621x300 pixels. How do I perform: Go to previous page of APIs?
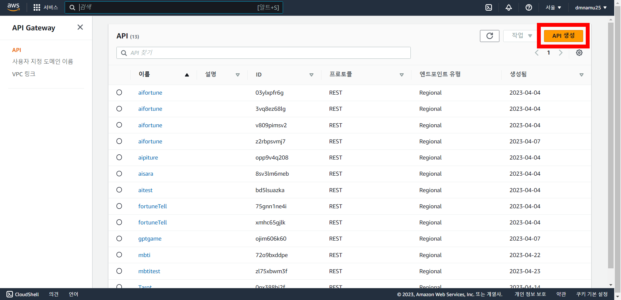(537, 53)
